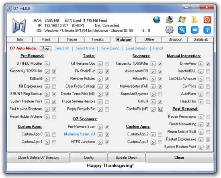Open the Report link
The height and width of the screenshot is (178, 221).
[x=158, y=48]
